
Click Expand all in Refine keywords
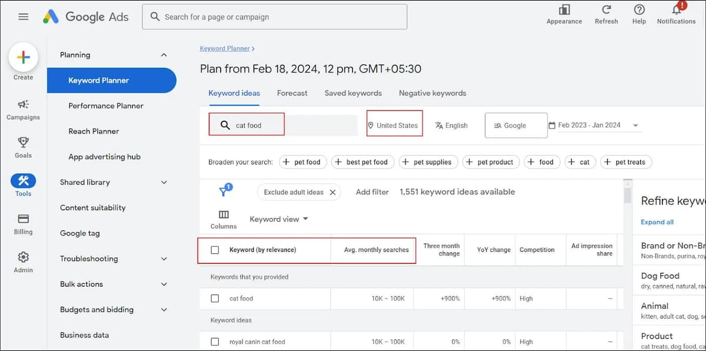click(657, 222)
